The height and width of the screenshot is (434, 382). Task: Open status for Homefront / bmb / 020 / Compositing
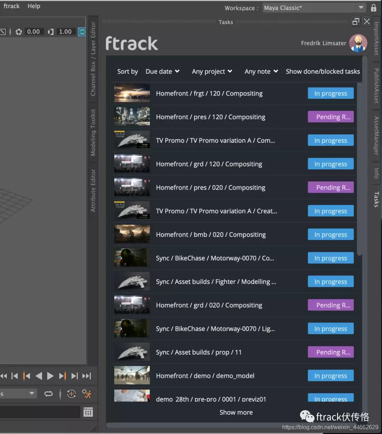tap(331, 235)
